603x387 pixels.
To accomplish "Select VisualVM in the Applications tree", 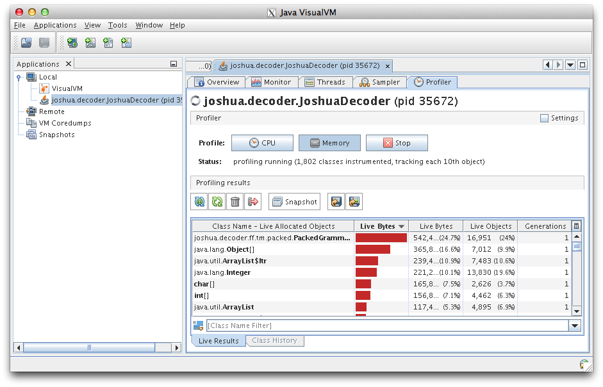I will click(67, 88).
